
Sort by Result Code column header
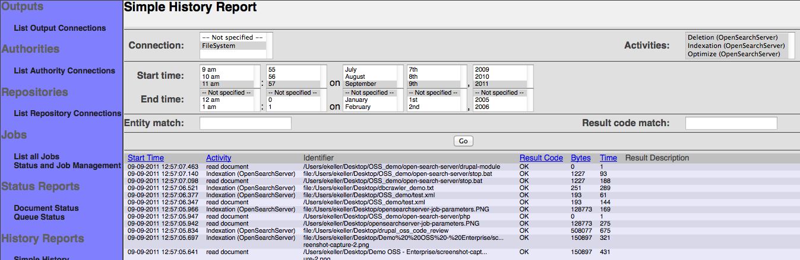(541, 158)
